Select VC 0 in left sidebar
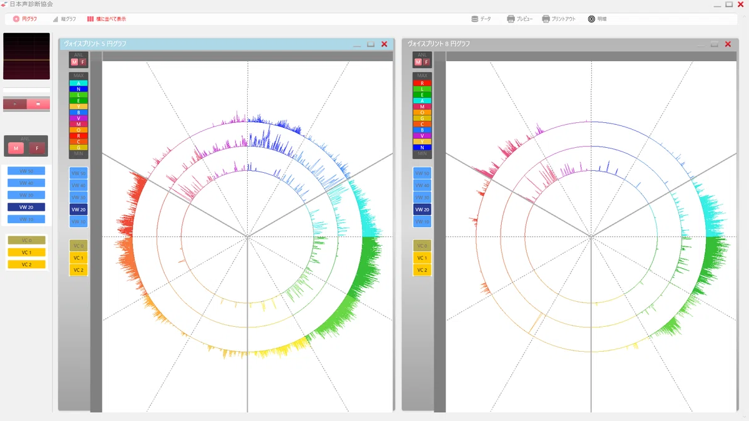The height and width of the screenshot is (421, 749). (x=26, y=240)
